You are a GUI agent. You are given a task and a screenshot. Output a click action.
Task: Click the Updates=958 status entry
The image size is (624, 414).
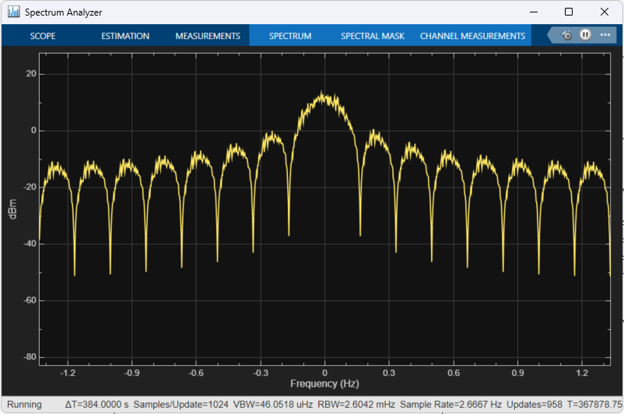[x=534, y=405]
